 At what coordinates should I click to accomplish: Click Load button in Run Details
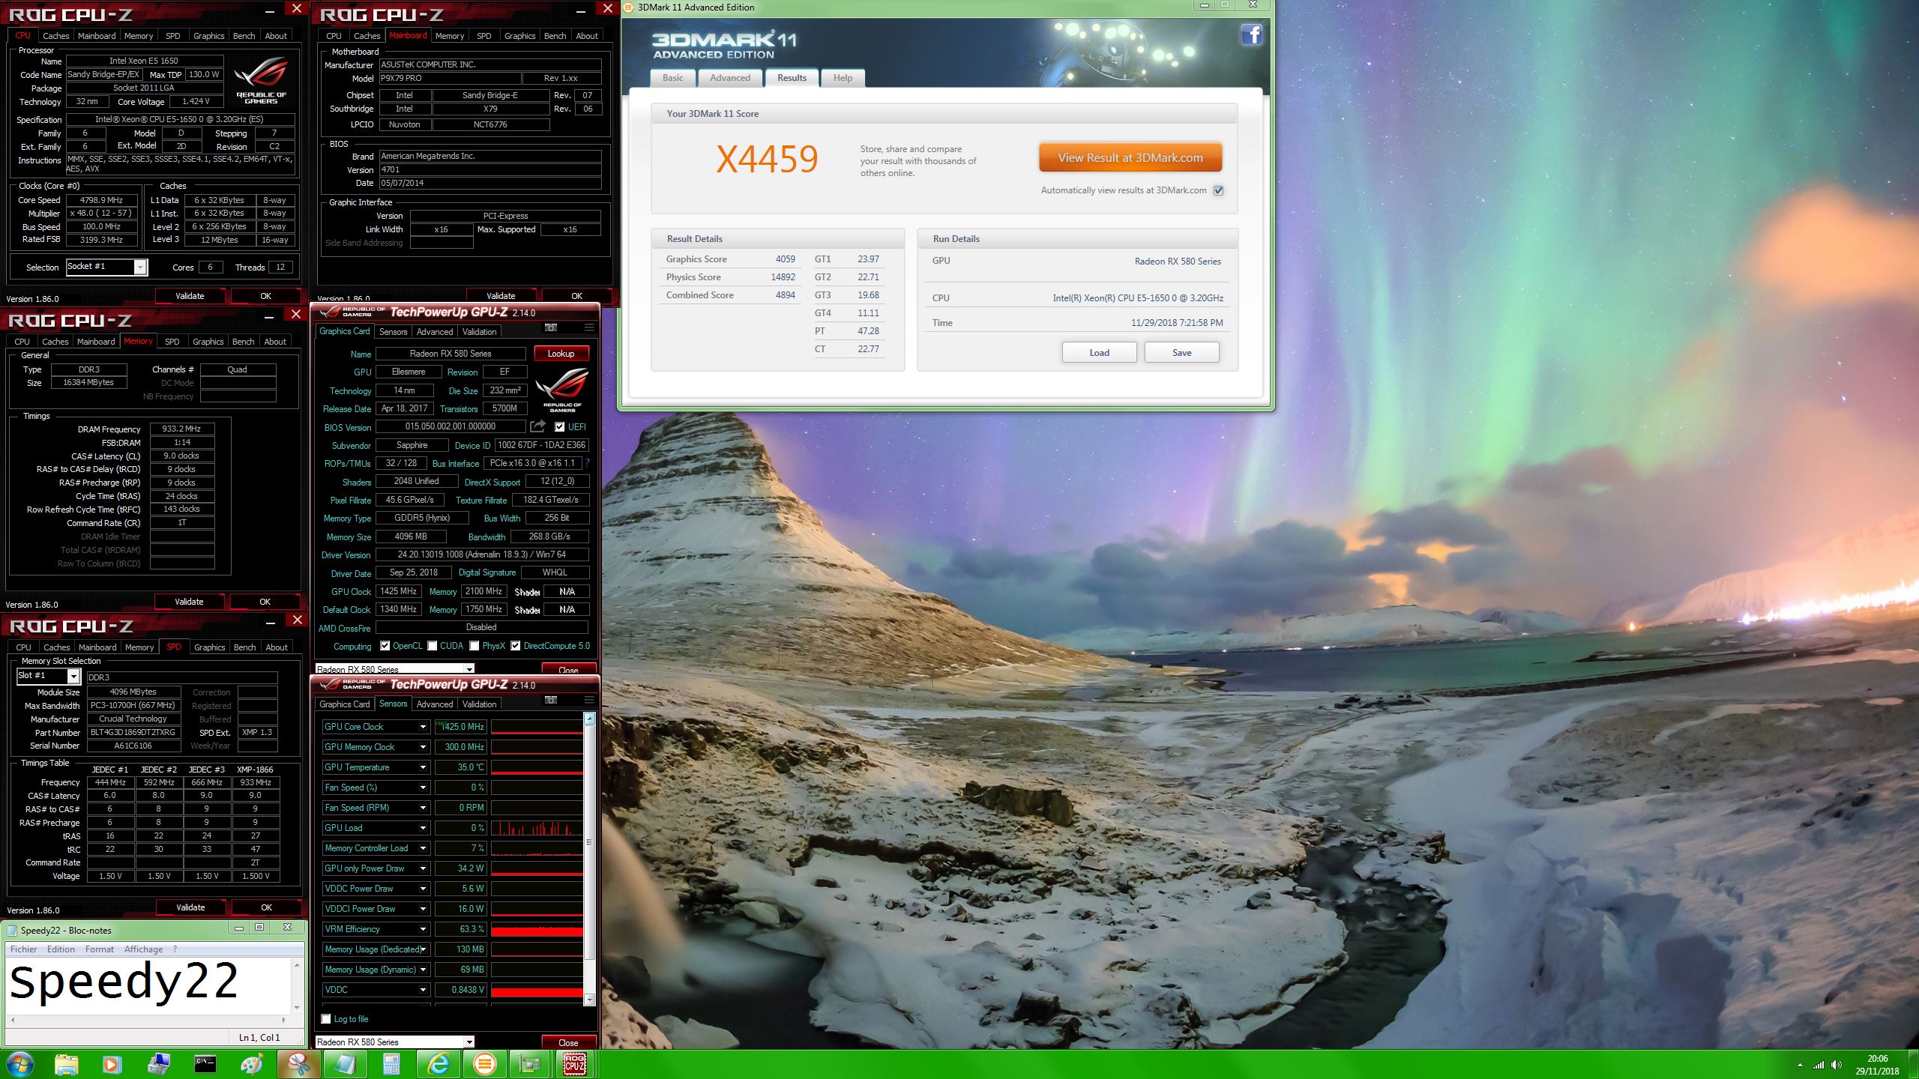tap(1099, 353)
